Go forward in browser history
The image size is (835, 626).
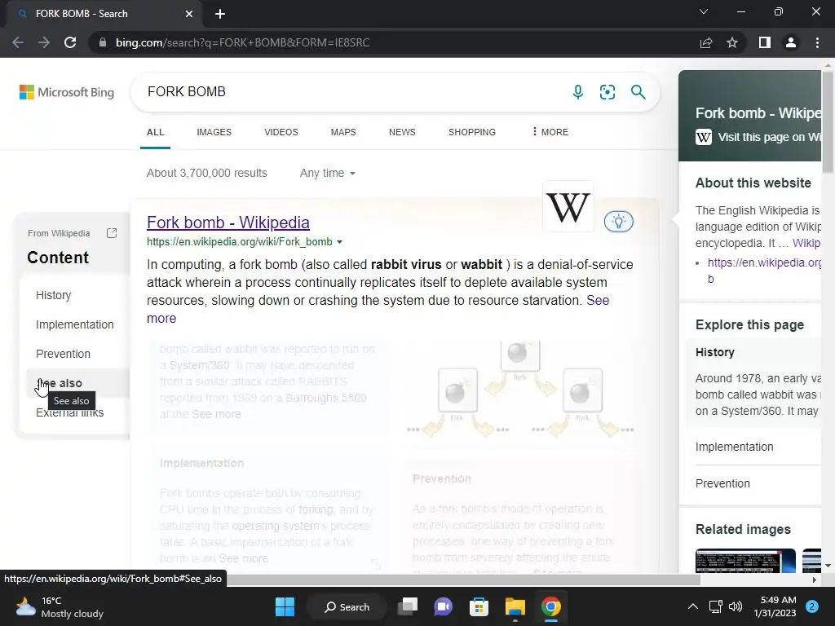point(44,42)
